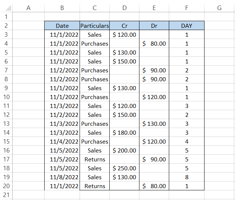
Task: Select the 11/4/2022 date cell
Action: pos(62,141)
